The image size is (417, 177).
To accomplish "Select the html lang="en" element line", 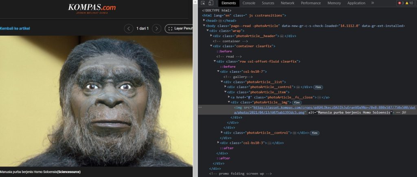I will pyautogui.click(x=244, y=16).
